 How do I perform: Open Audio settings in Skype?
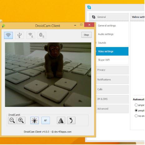coord(106,34)
